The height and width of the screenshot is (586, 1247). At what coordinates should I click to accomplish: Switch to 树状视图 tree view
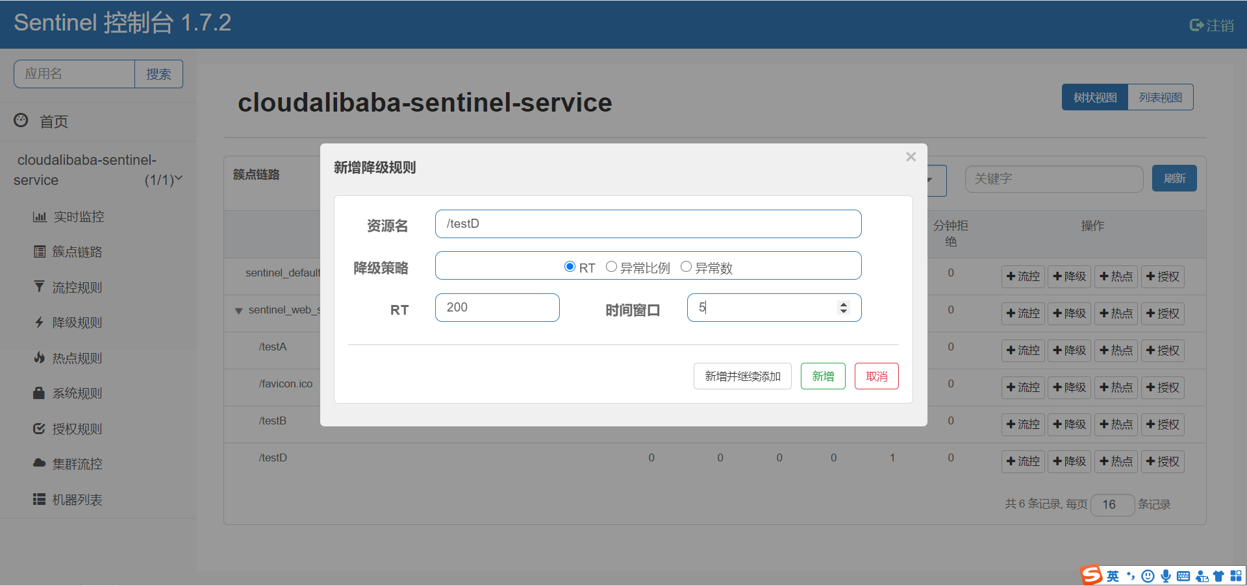point(1095,97)
